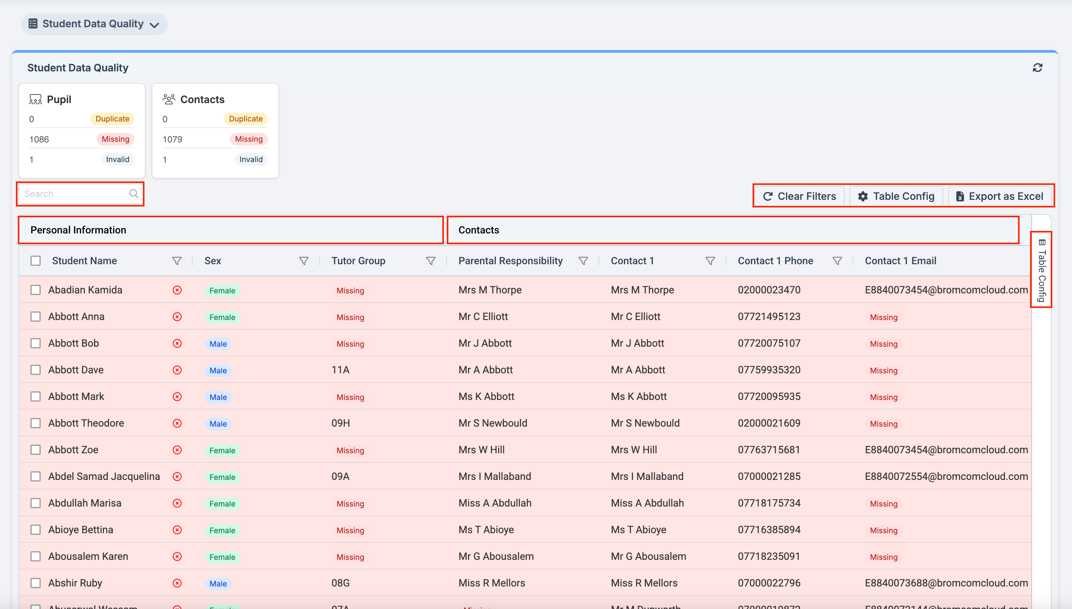Click the search magnifier icon
This screenshot has height=609, width=1072.
(x=134, y=194)
